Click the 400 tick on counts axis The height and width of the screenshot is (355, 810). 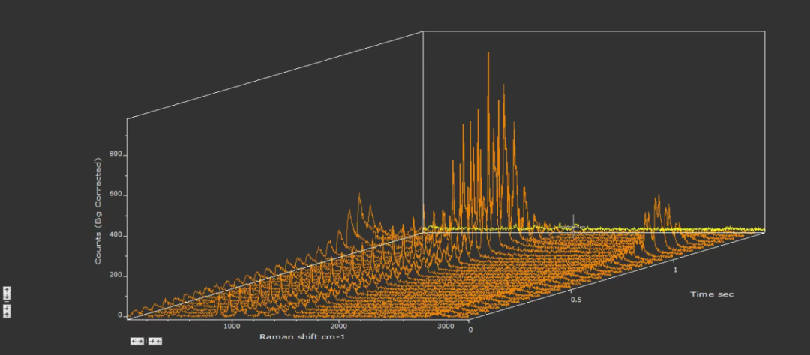[115, 235]
